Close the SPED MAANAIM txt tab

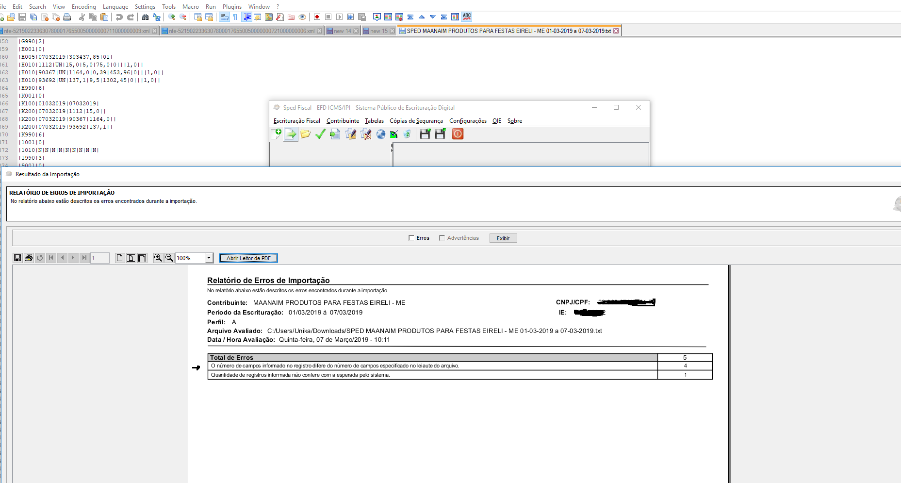click(x=616, y=31)
